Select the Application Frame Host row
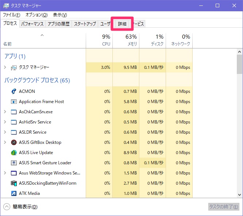Viewport: 243px width, 216px height. click(x=97, y=102)
